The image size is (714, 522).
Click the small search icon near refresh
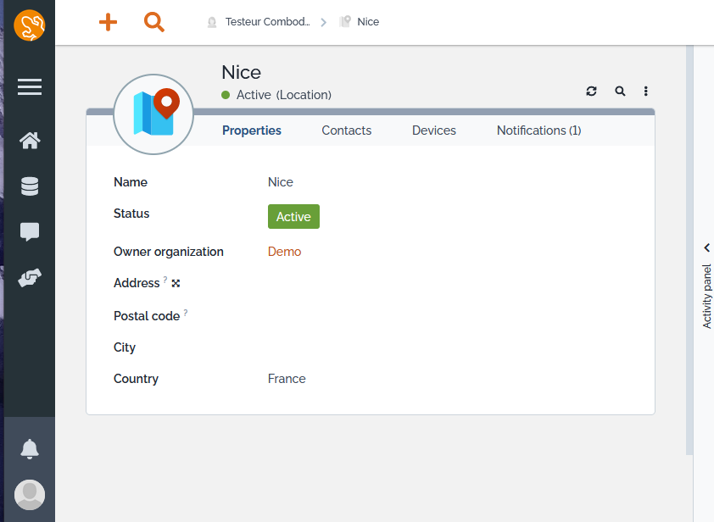pyautogui.click(x=620, y=92)
